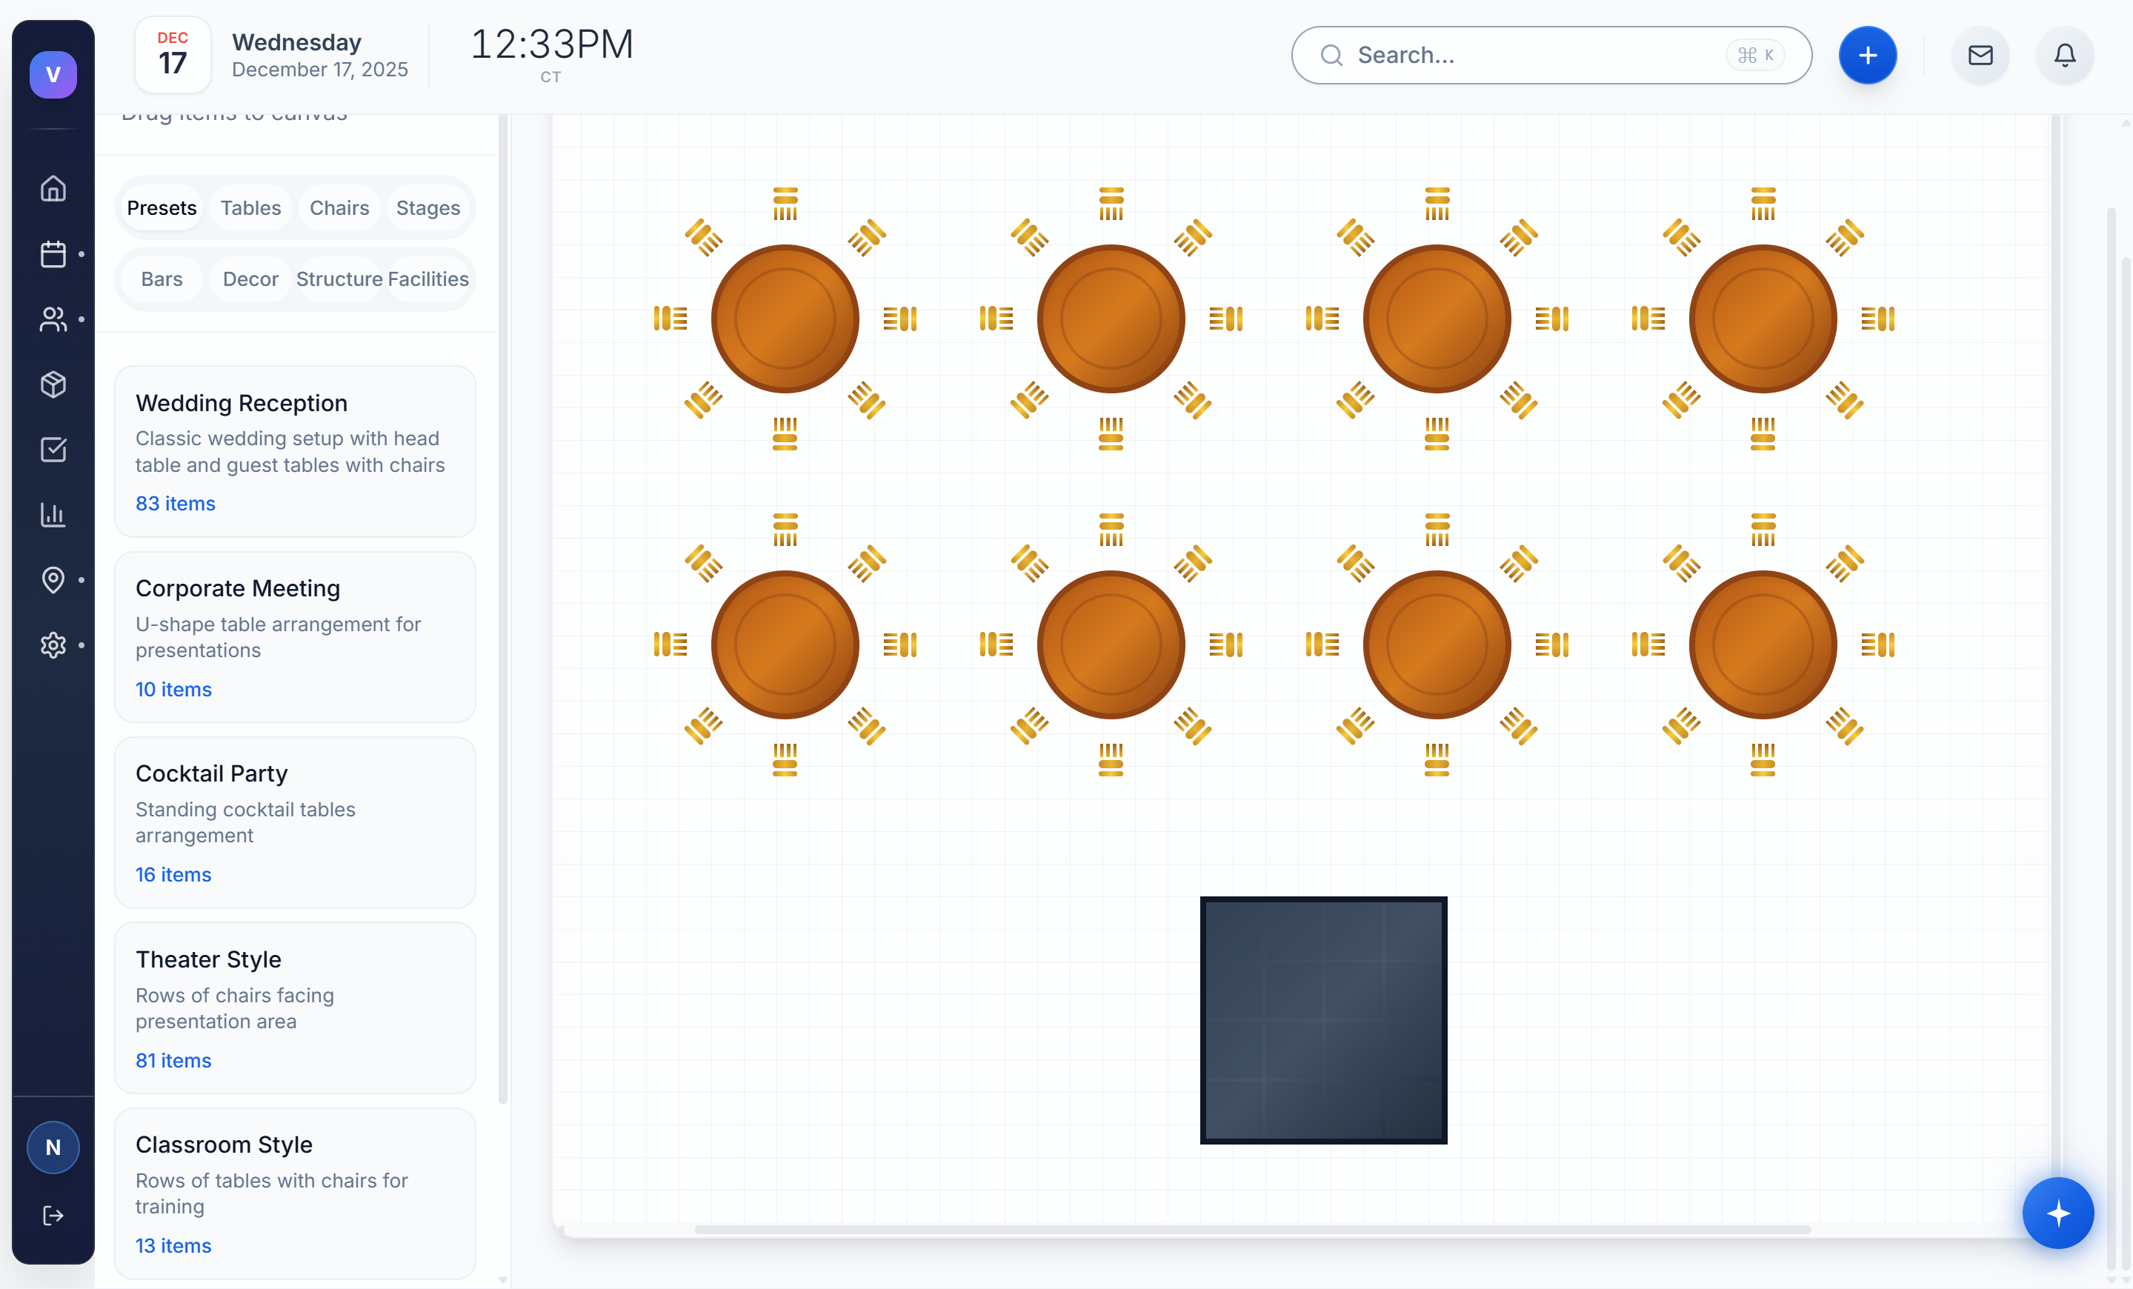Open locations via the map pin icon
Viewport: 2133px width, 1289px height.
click(x=53, y=580)
